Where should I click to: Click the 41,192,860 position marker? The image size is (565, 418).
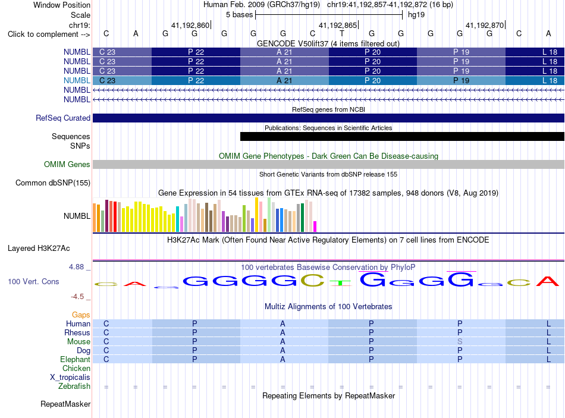coord(191,25)
